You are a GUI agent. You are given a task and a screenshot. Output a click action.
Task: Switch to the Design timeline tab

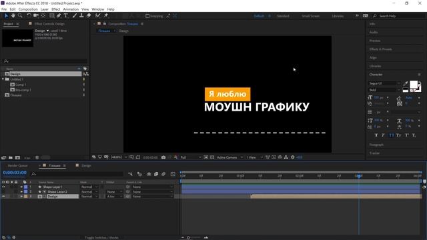(86, 165)
